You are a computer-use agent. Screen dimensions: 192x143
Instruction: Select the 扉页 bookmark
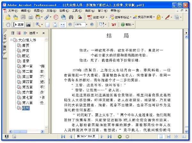point(26,45)
